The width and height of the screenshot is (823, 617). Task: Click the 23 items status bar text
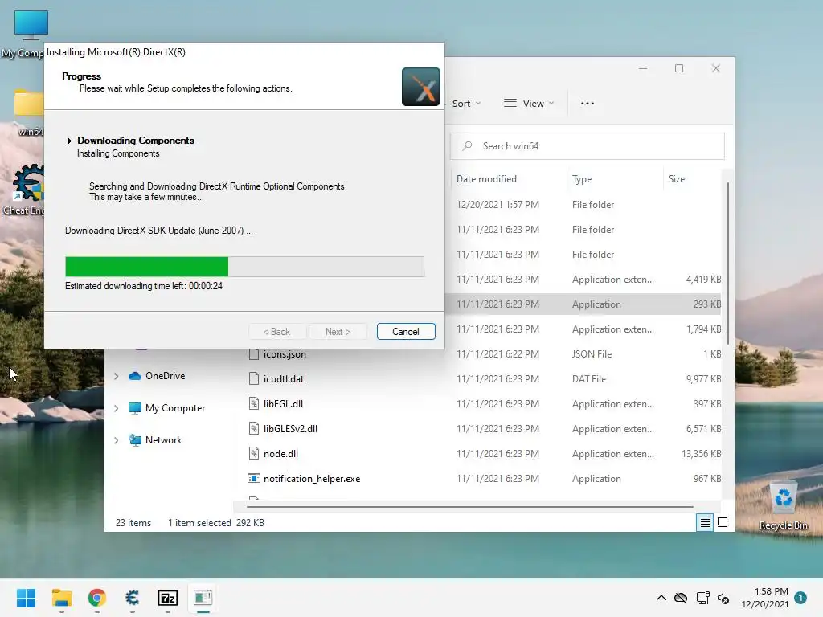[133, 523]
